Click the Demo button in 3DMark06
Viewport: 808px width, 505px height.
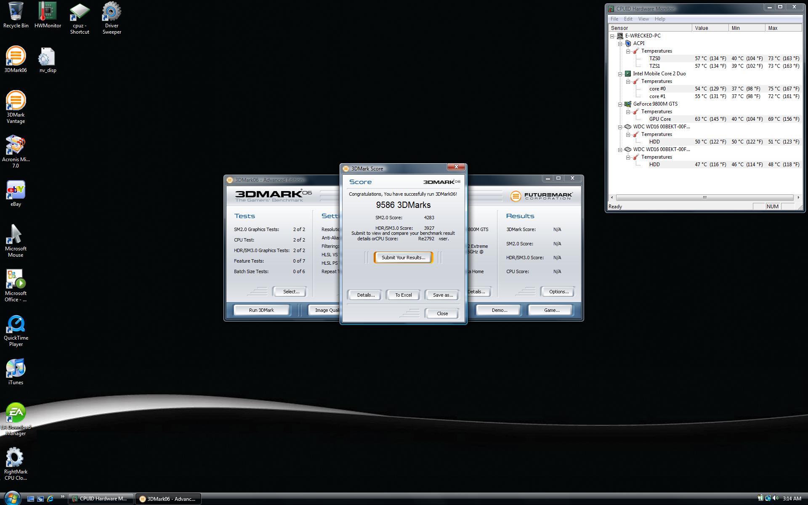pyautogui.click(x=499, y=310)
